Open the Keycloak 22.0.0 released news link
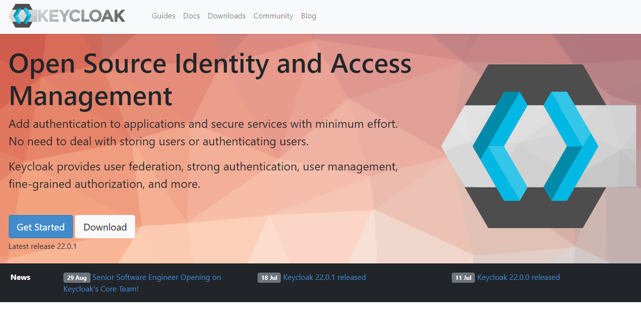This screenshot has height=322, width=641. coord(518,277)
